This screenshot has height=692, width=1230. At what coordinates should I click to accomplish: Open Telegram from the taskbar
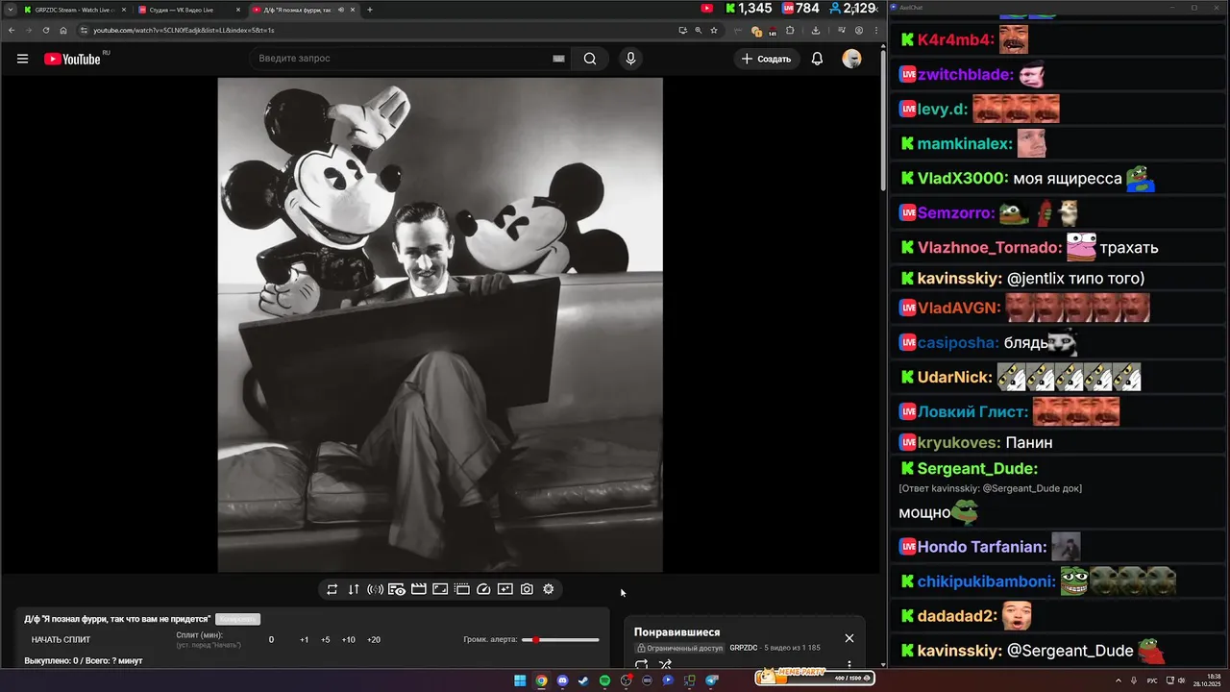tap(712, 680)
